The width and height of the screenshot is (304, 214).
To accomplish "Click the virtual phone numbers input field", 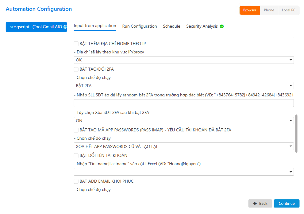I will 183,103.
